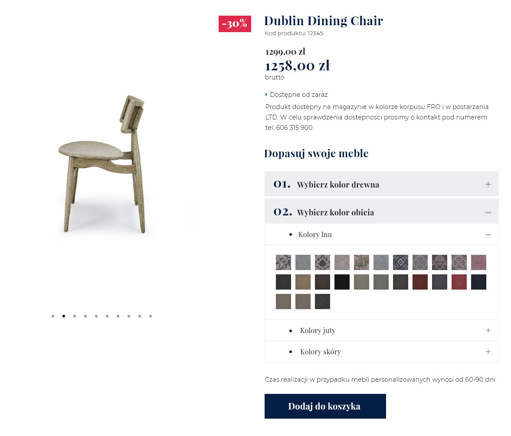Pick the bright red fabric swatch

coord(459,282)
